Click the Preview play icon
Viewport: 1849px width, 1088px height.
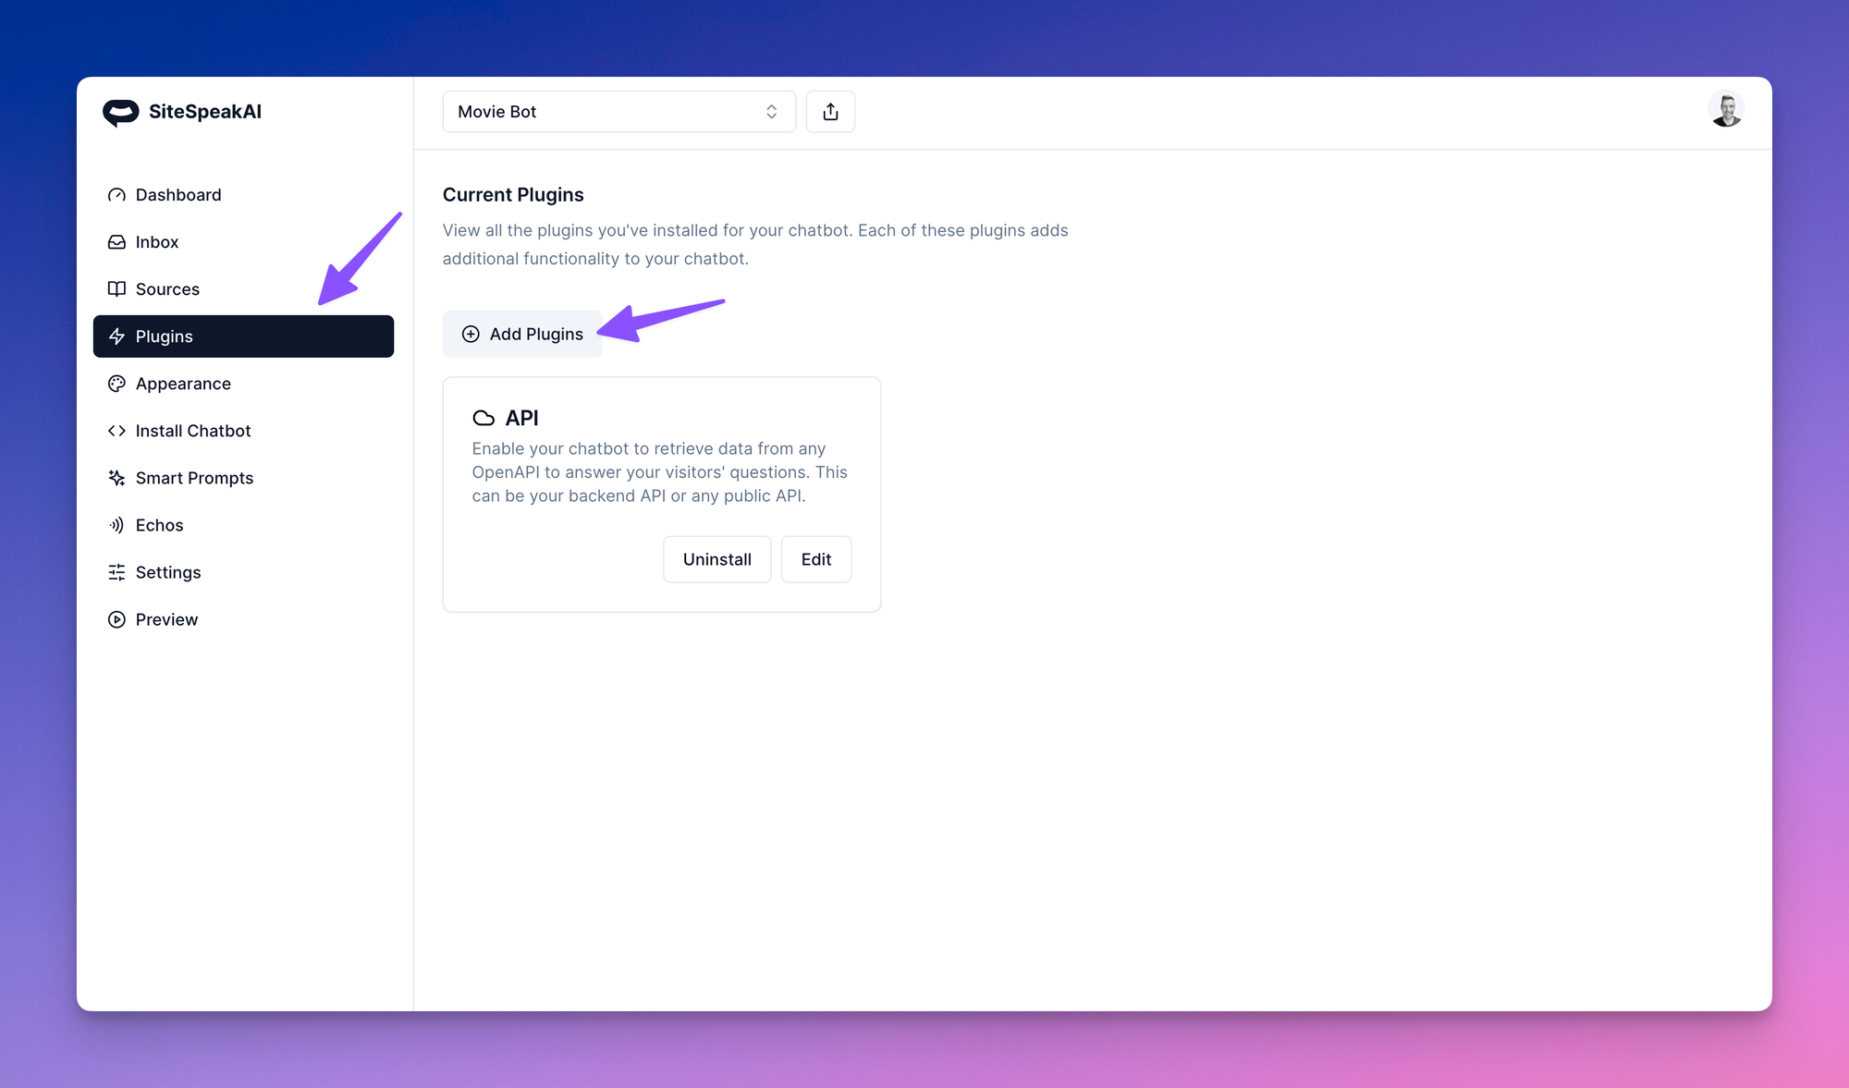pyautogui.click(x=116, y=619)
